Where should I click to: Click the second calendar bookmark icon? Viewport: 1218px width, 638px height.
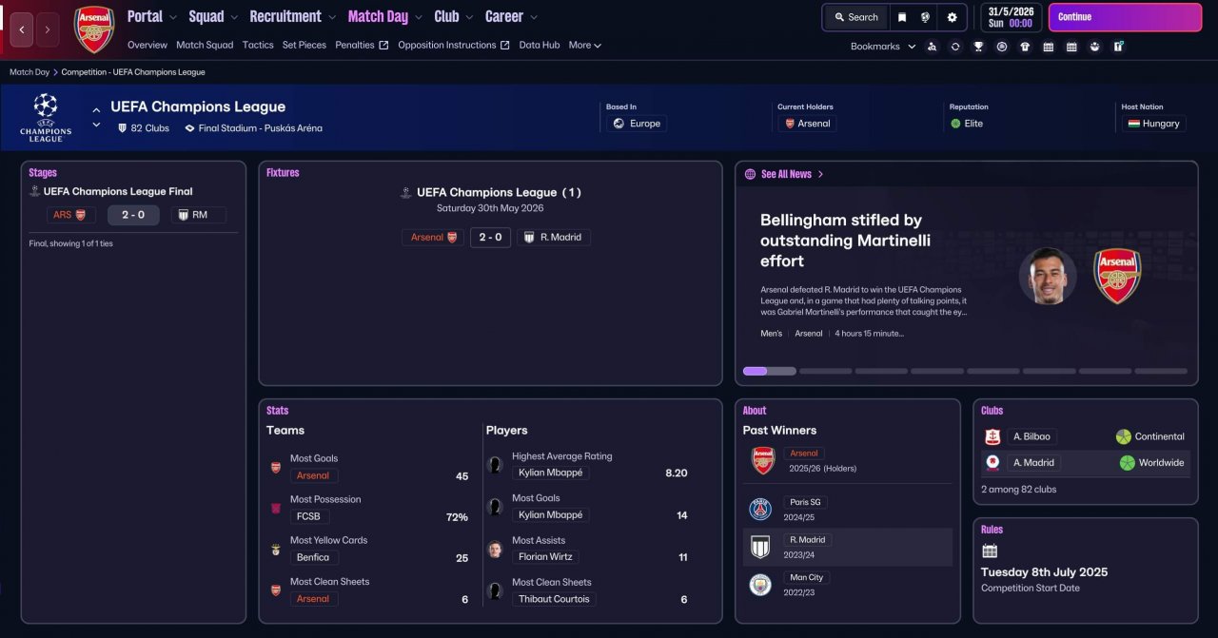coord(1071,47)
